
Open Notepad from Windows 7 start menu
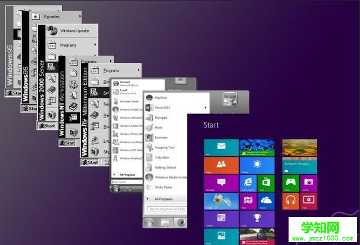tap(161, 117)
